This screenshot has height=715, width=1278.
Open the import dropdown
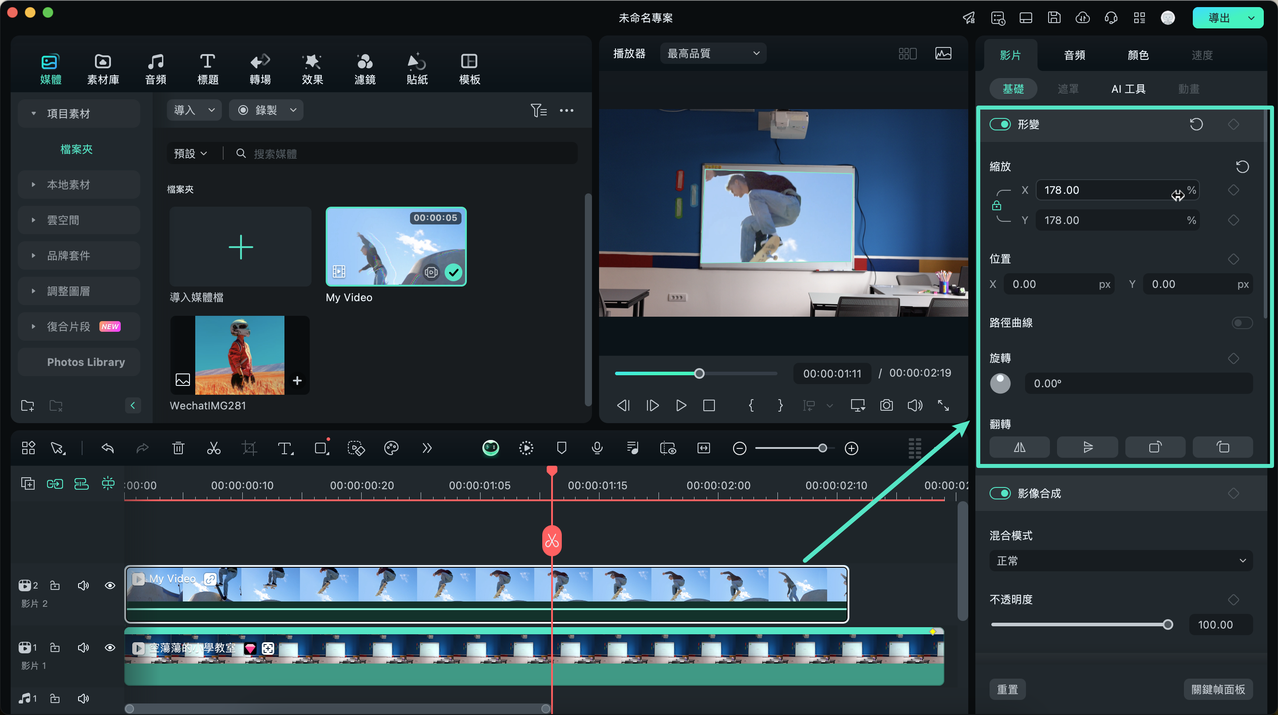click(x=194, y=110)
